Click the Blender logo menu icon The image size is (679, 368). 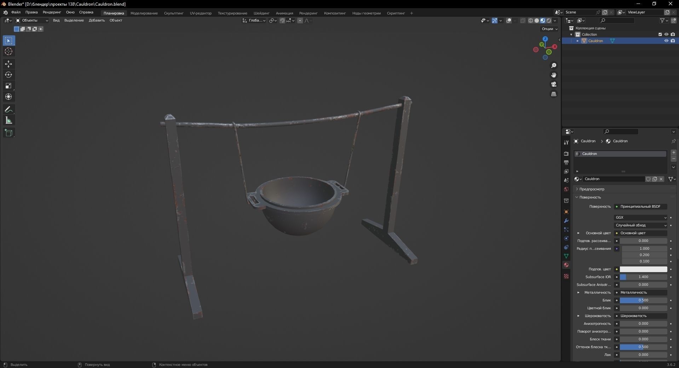[x=5, y=12]
